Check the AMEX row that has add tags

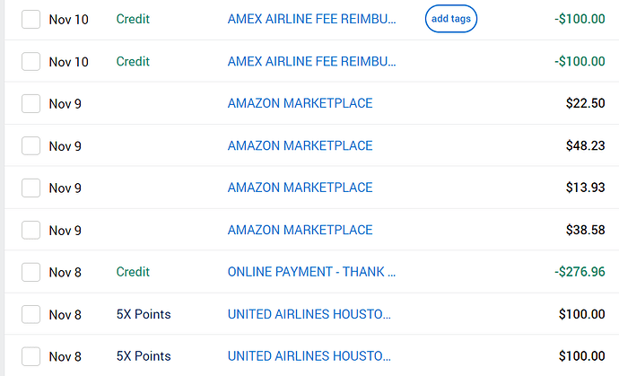point(31,19)
